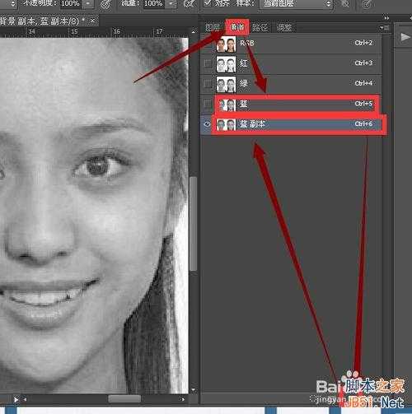Click the 红 channel thumbnail

pos(226,64)
